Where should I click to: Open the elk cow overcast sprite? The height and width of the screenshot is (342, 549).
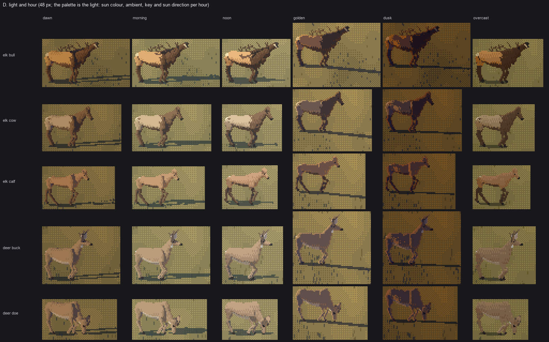pos(504,128)
